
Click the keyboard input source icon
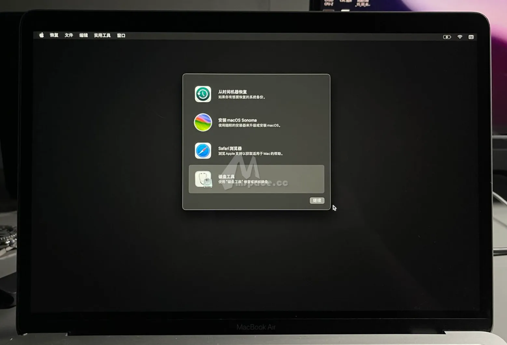(471, 37)
